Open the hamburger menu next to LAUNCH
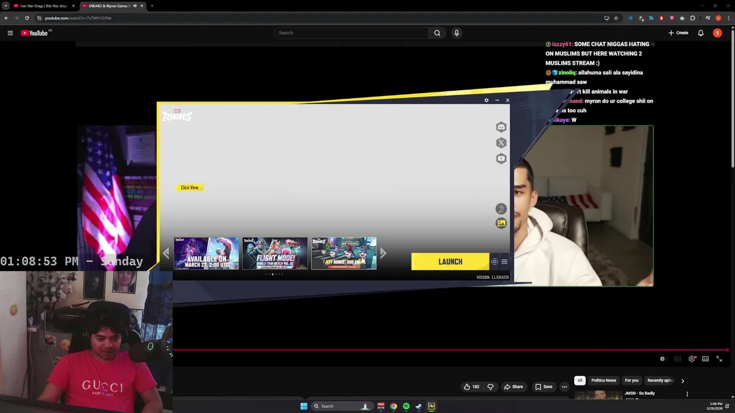735x413 pixels. point(504,262)
